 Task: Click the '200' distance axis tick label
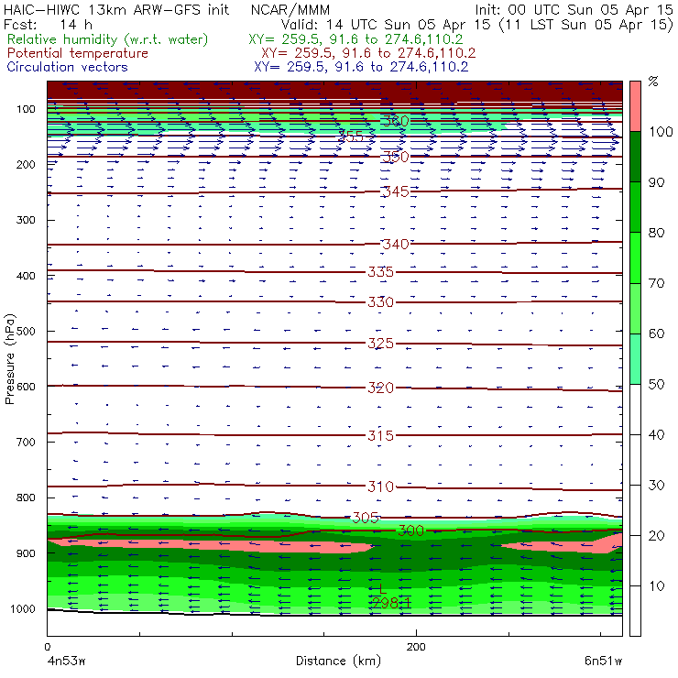click(416, 647)
